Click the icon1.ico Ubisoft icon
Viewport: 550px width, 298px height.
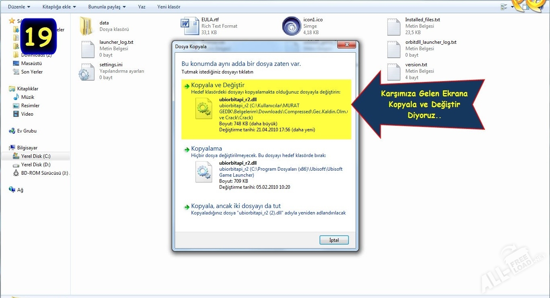coord(291,26)
